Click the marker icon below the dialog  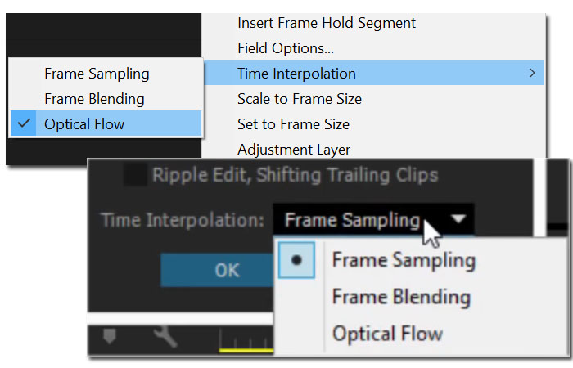[x=111, y=338]
